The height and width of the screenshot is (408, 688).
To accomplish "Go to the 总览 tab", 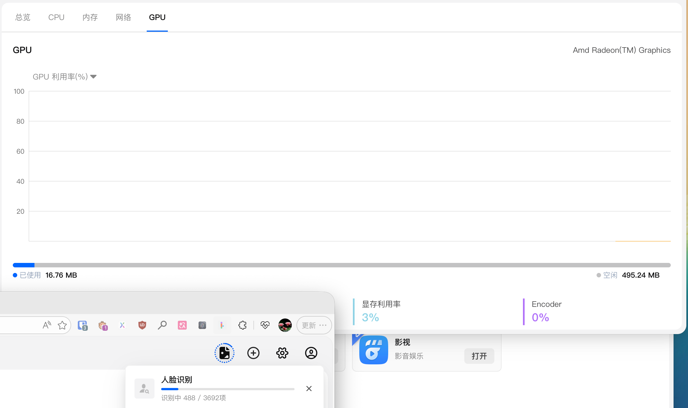I will 23,17.
